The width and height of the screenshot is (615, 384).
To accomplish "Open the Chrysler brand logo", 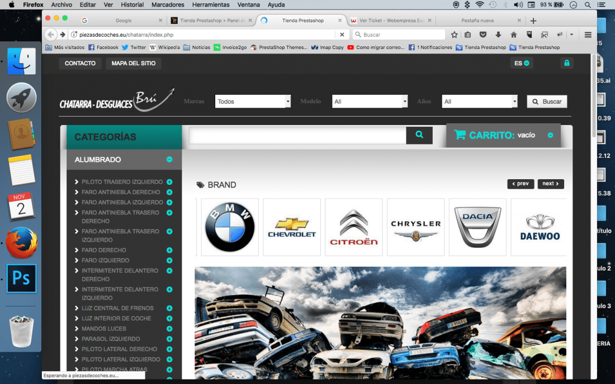I will tap(416, 227).
